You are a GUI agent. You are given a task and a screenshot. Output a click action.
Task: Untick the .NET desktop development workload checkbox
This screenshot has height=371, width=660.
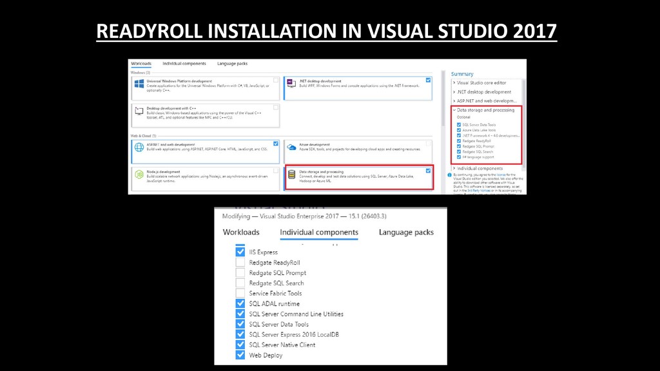(428, 80)
